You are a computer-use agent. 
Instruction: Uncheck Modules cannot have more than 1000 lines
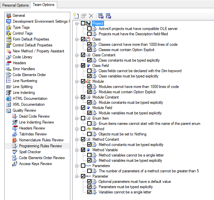[89, 87]
